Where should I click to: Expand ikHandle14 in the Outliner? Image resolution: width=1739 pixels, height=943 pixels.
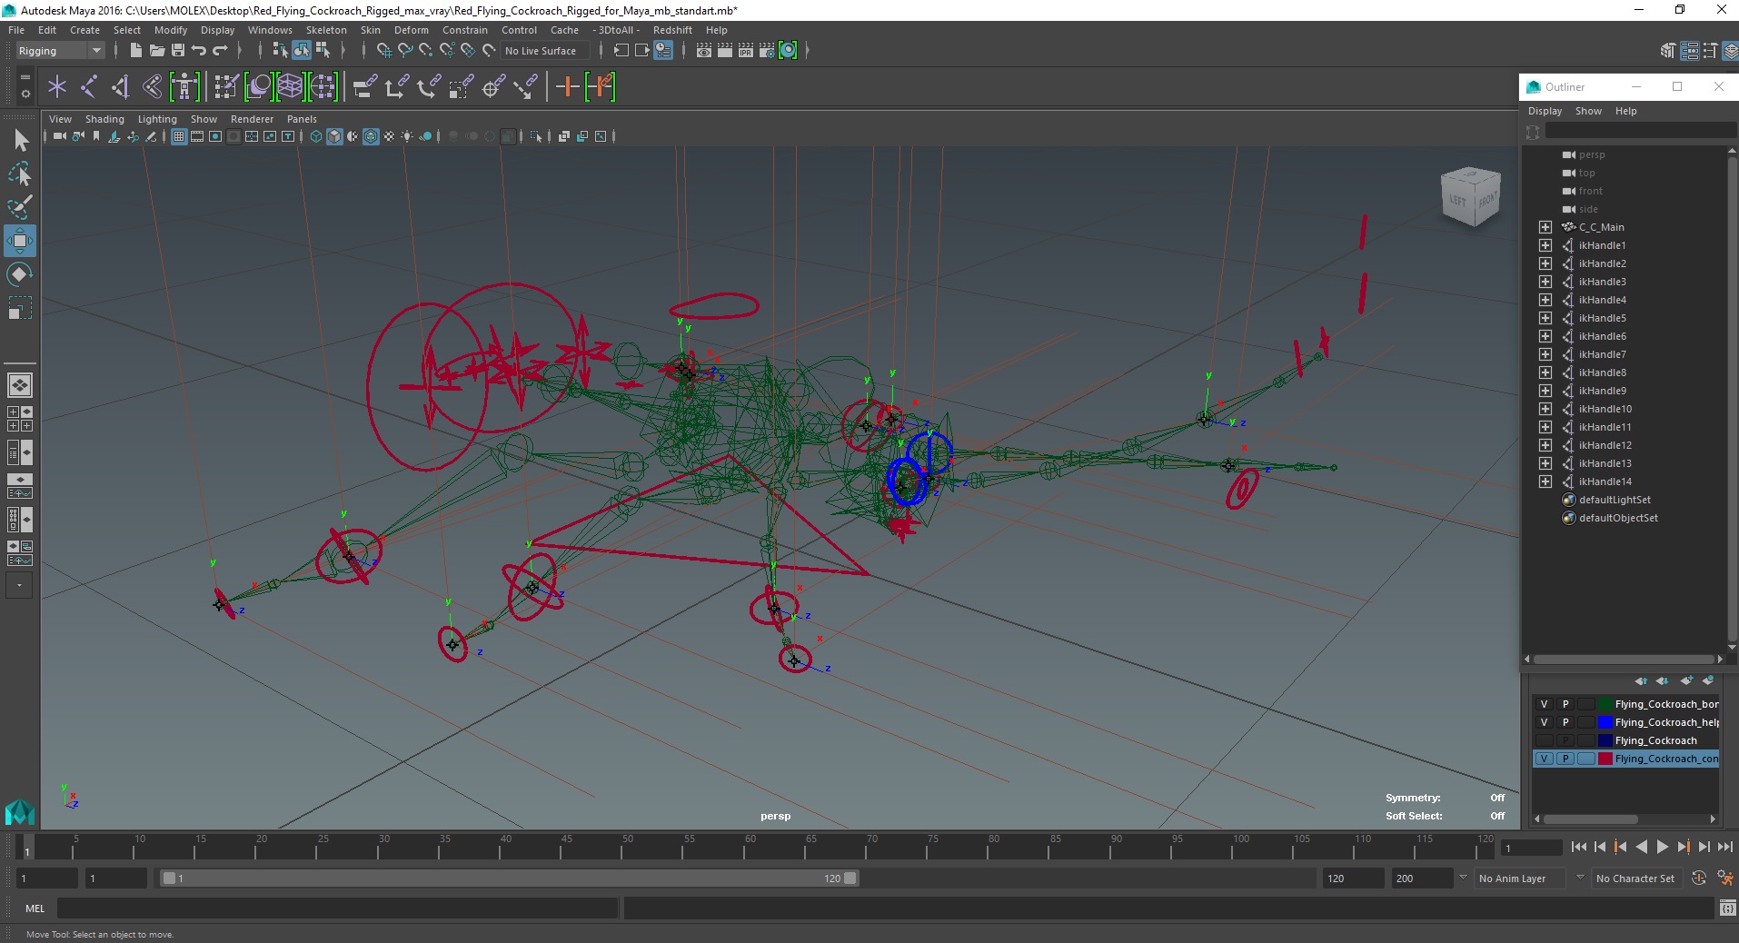1545,481
